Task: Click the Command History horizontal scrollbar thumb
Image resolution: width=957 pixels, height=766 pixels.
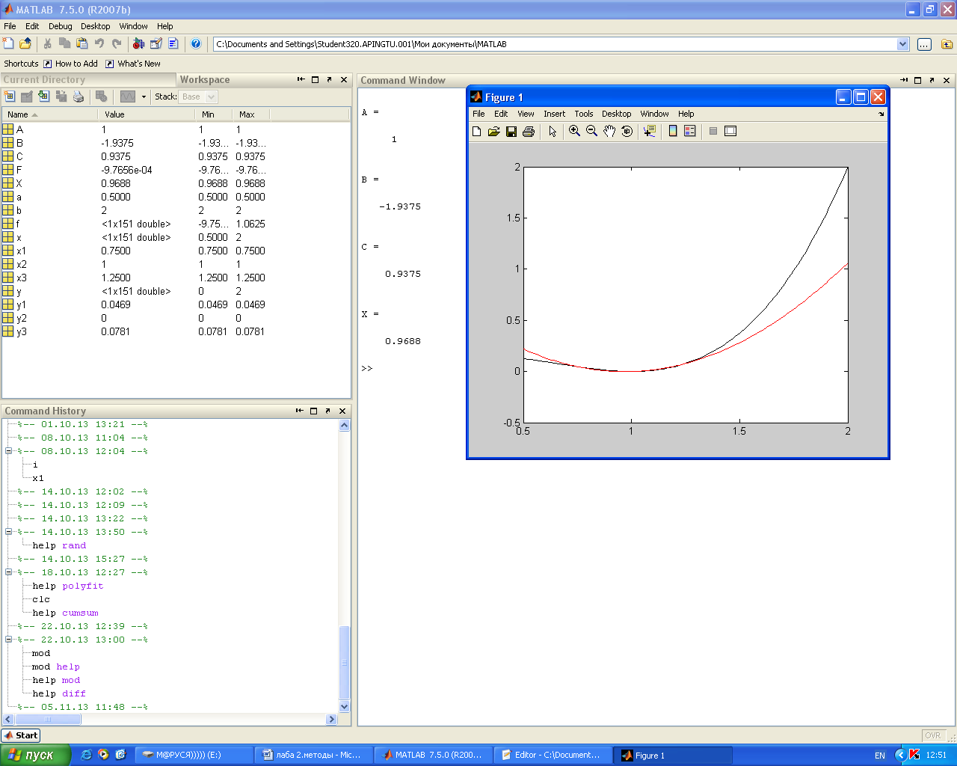Action: click(48, 720)
